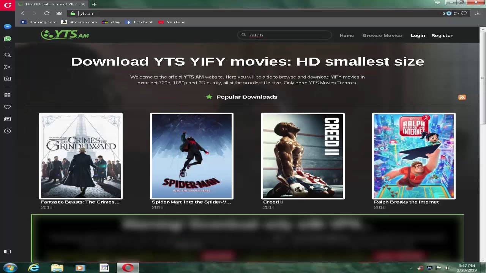
Task: Open WhatsApp in Opera sidebar
Action: pyautogui.click(x=7, y=39)
